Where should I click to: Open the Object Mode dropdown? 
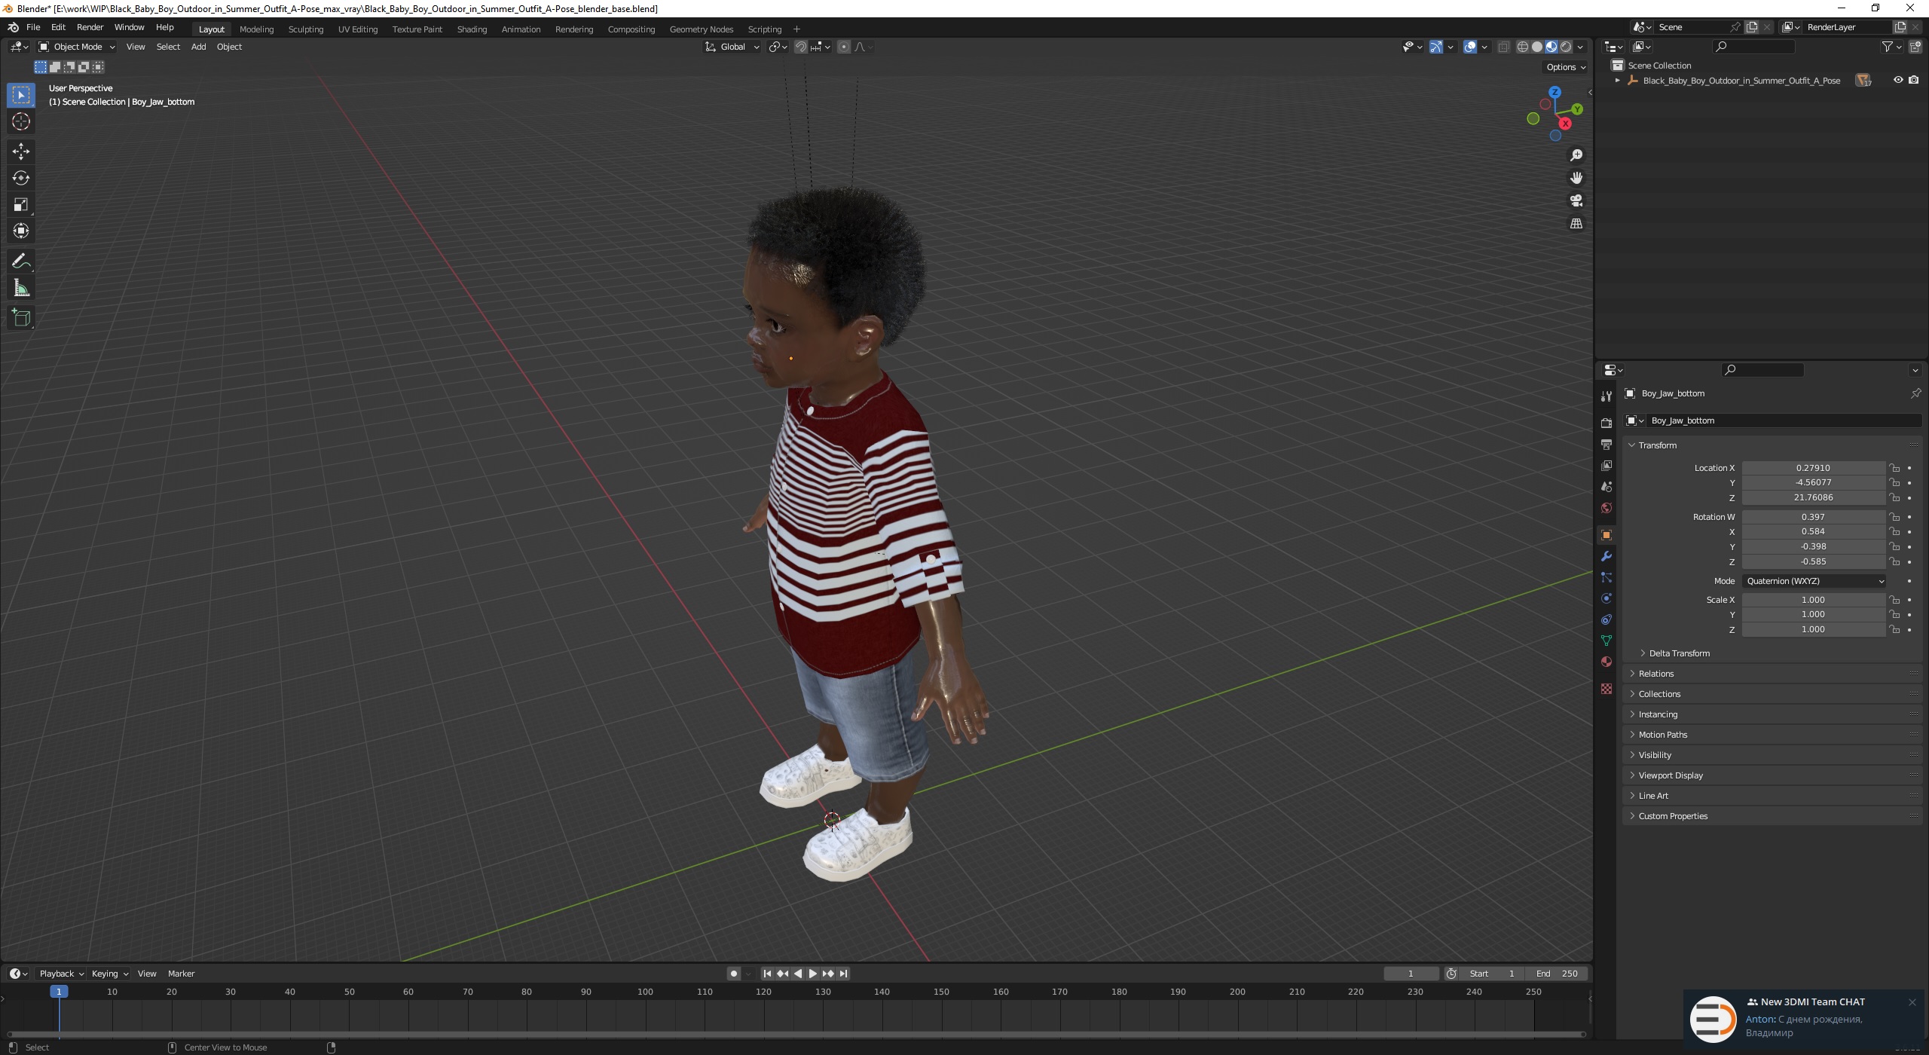77,47
